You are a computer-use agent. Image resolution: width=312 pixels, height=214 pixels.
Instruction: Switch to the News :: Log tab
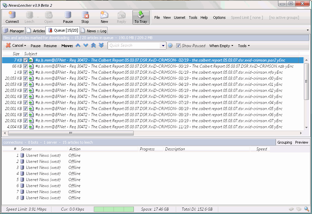(94, 31)
